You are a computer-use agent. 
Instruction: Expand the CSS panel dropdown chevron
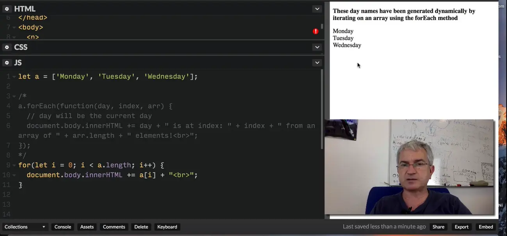point(317,47)
